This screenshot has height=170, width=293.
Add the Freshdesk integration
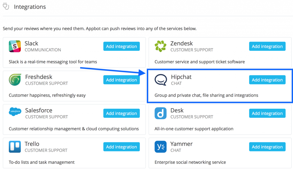(121, 80)
